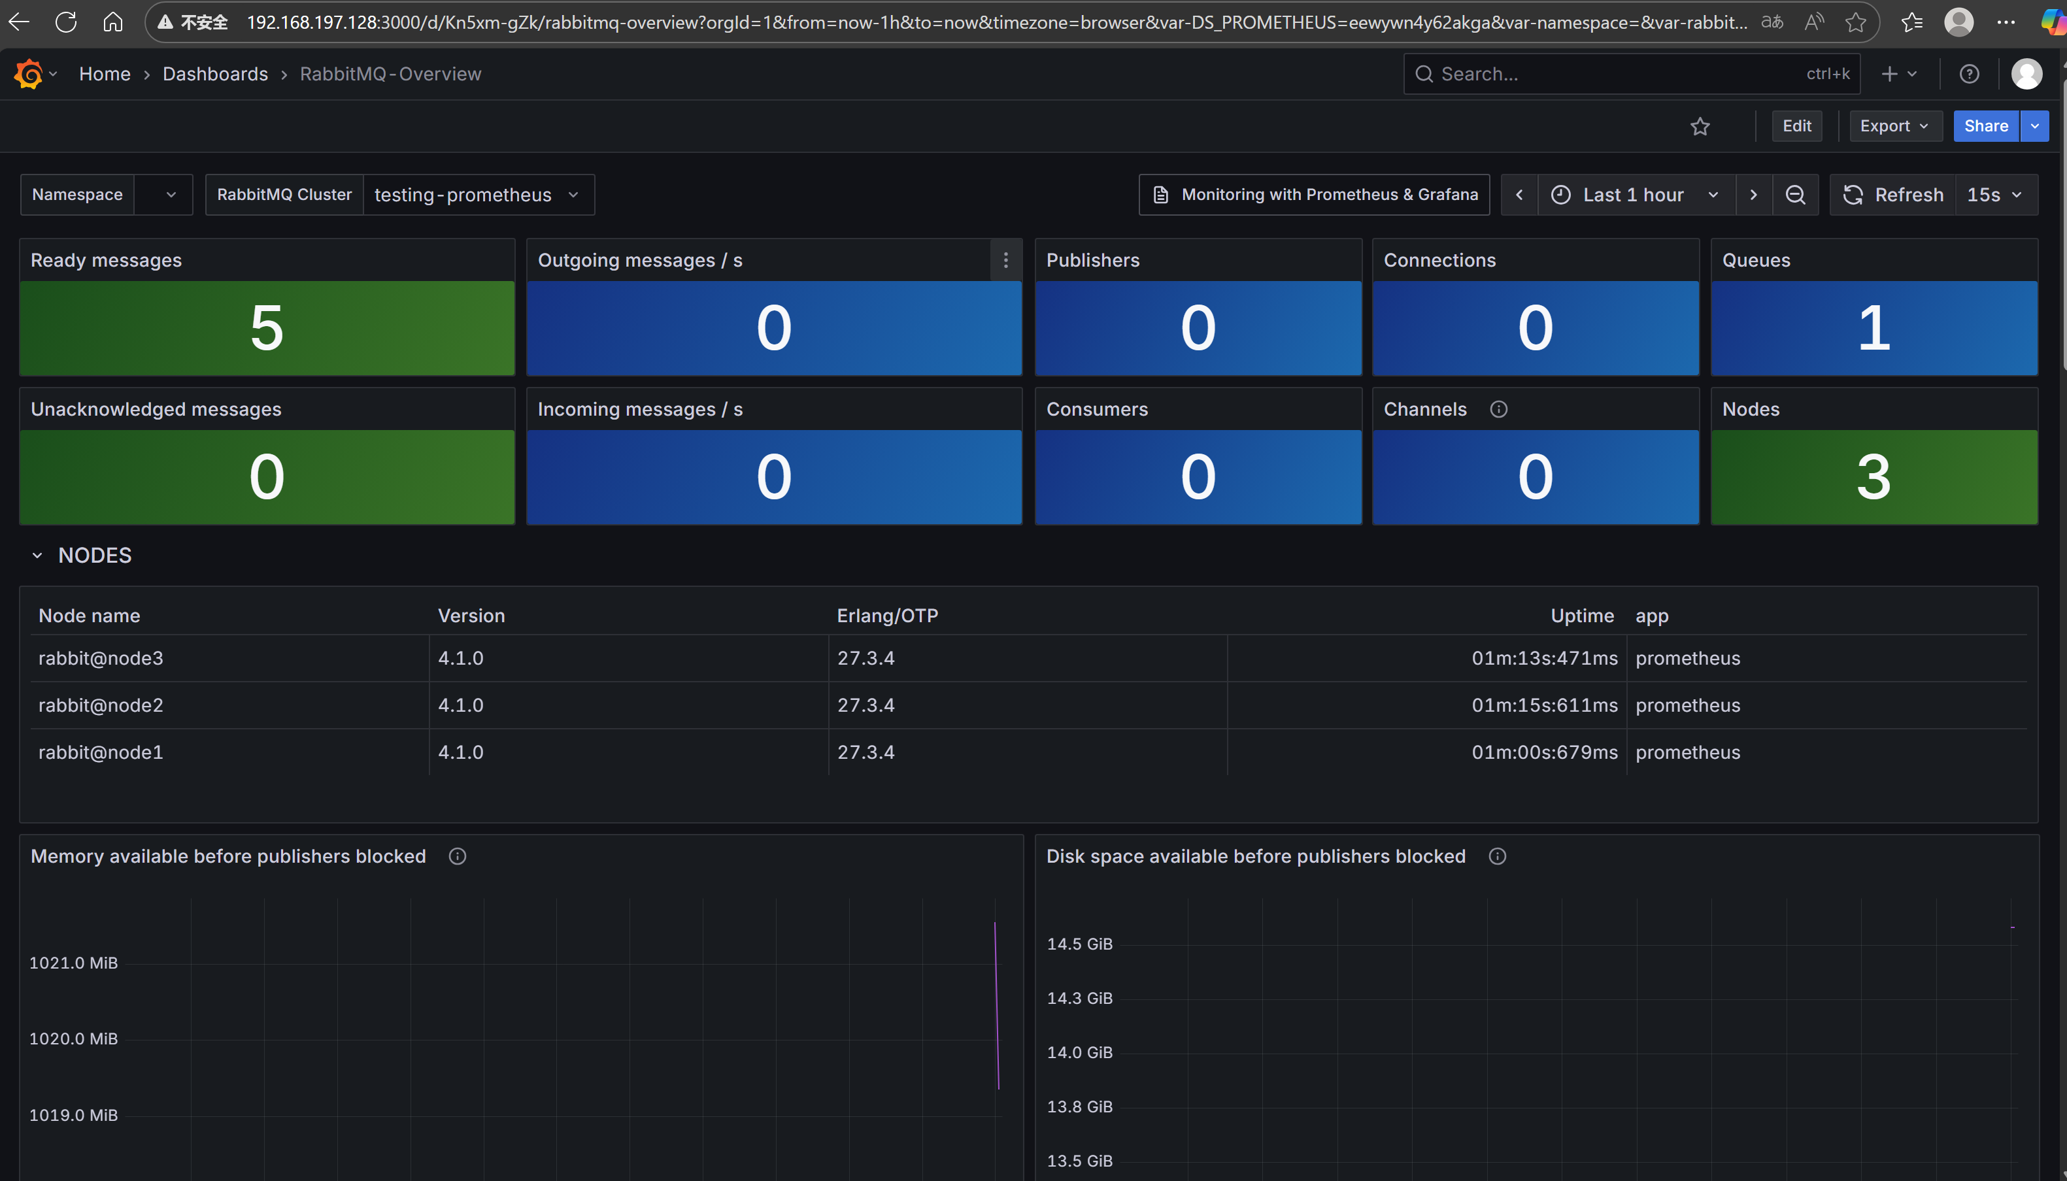Focus the Search input field

point(1615,74)
